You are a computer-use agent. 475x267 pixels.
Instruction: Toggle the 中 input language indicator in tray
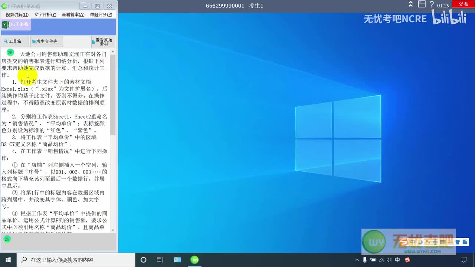(397, 260)
